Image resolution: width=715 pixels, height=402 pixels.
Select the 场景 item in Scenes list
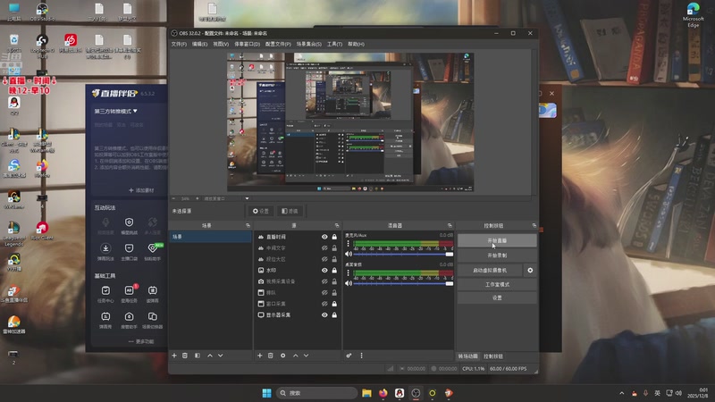[x=210, y=237]
